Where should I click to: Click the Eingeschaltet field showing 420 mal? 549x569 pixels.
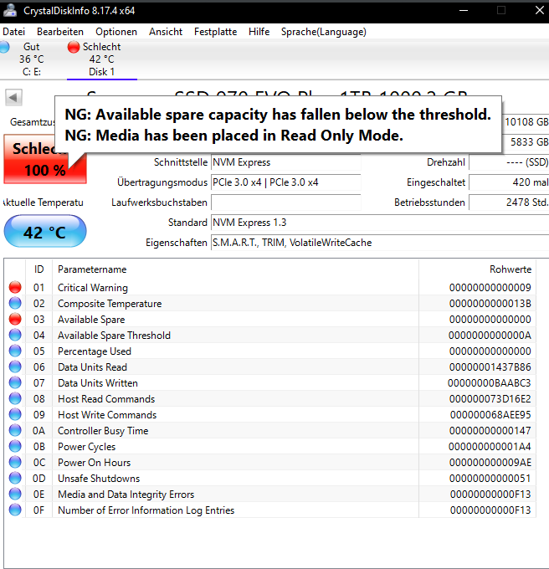click(509, 182)
